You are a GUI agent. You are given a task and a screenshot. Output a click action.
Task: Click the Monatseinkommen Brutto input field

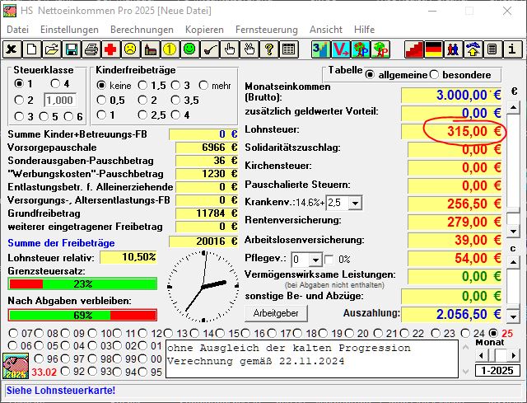click(451, 94)
